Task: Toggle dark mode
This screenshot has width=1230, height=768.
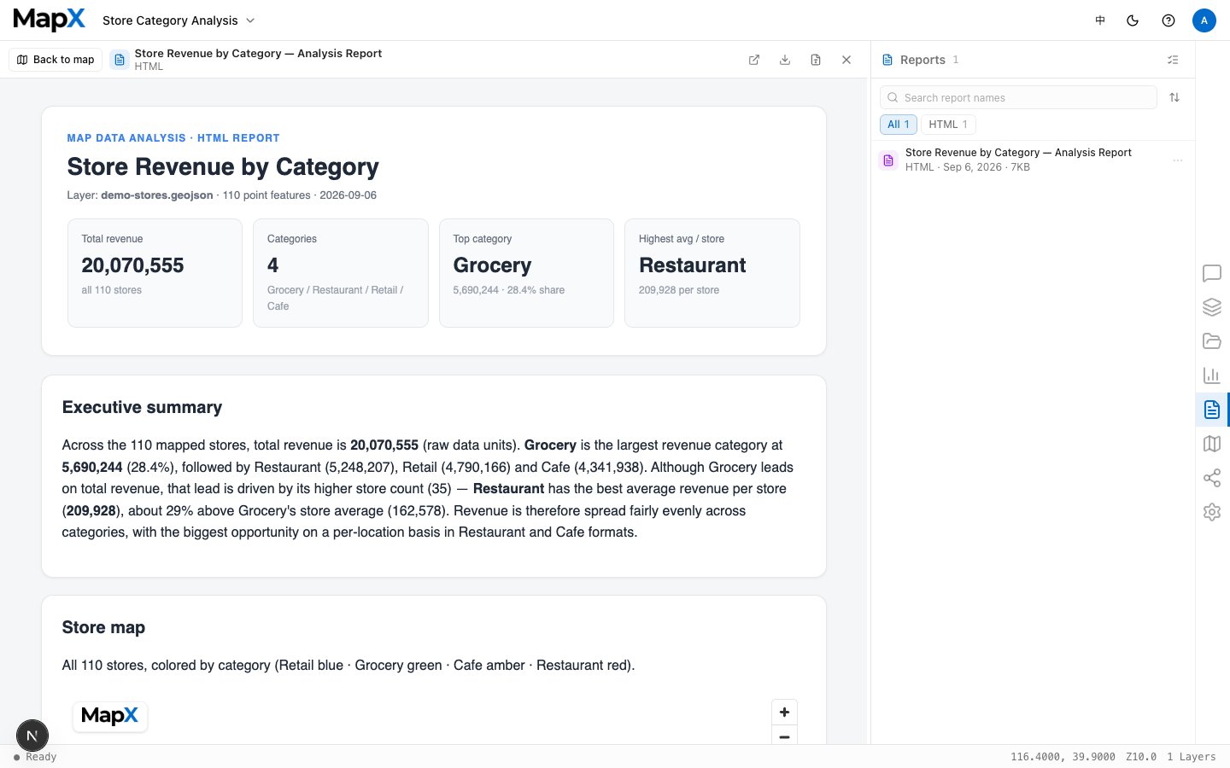Action: click(x=1133, y=20)
